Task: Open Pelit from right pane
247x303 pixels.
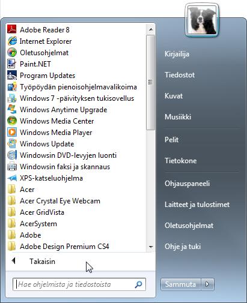Action: [171, 140]
